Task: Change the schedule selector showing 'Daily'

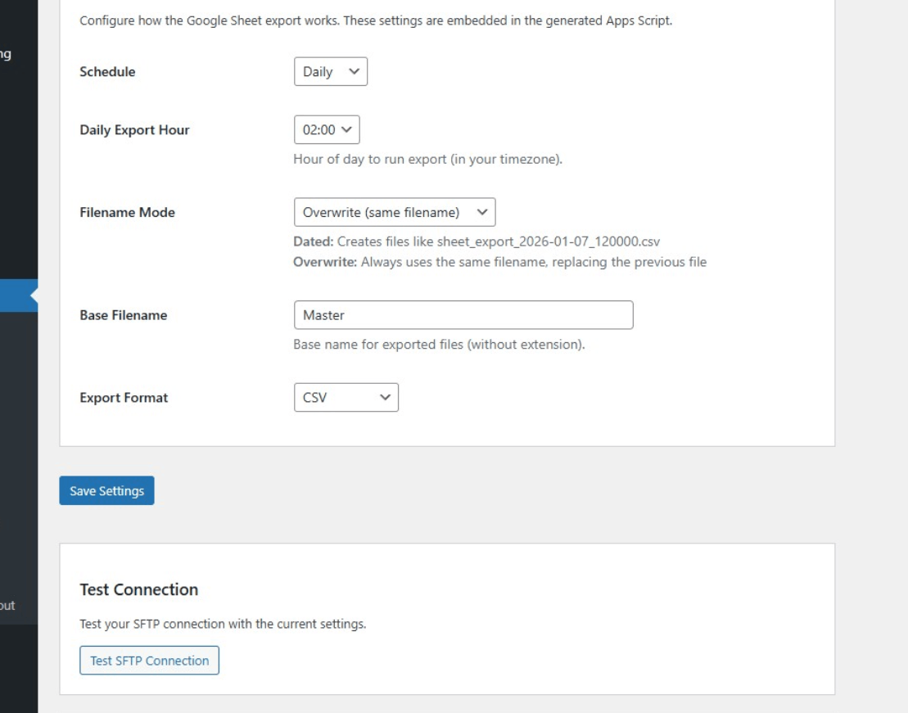Action: pyautogui.click(x=330, y=71)
